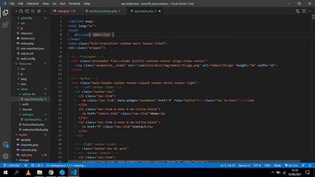Open the Accounts icon in activity bar
The width and height of the screenshot is (315, 177).
(5, 144)
